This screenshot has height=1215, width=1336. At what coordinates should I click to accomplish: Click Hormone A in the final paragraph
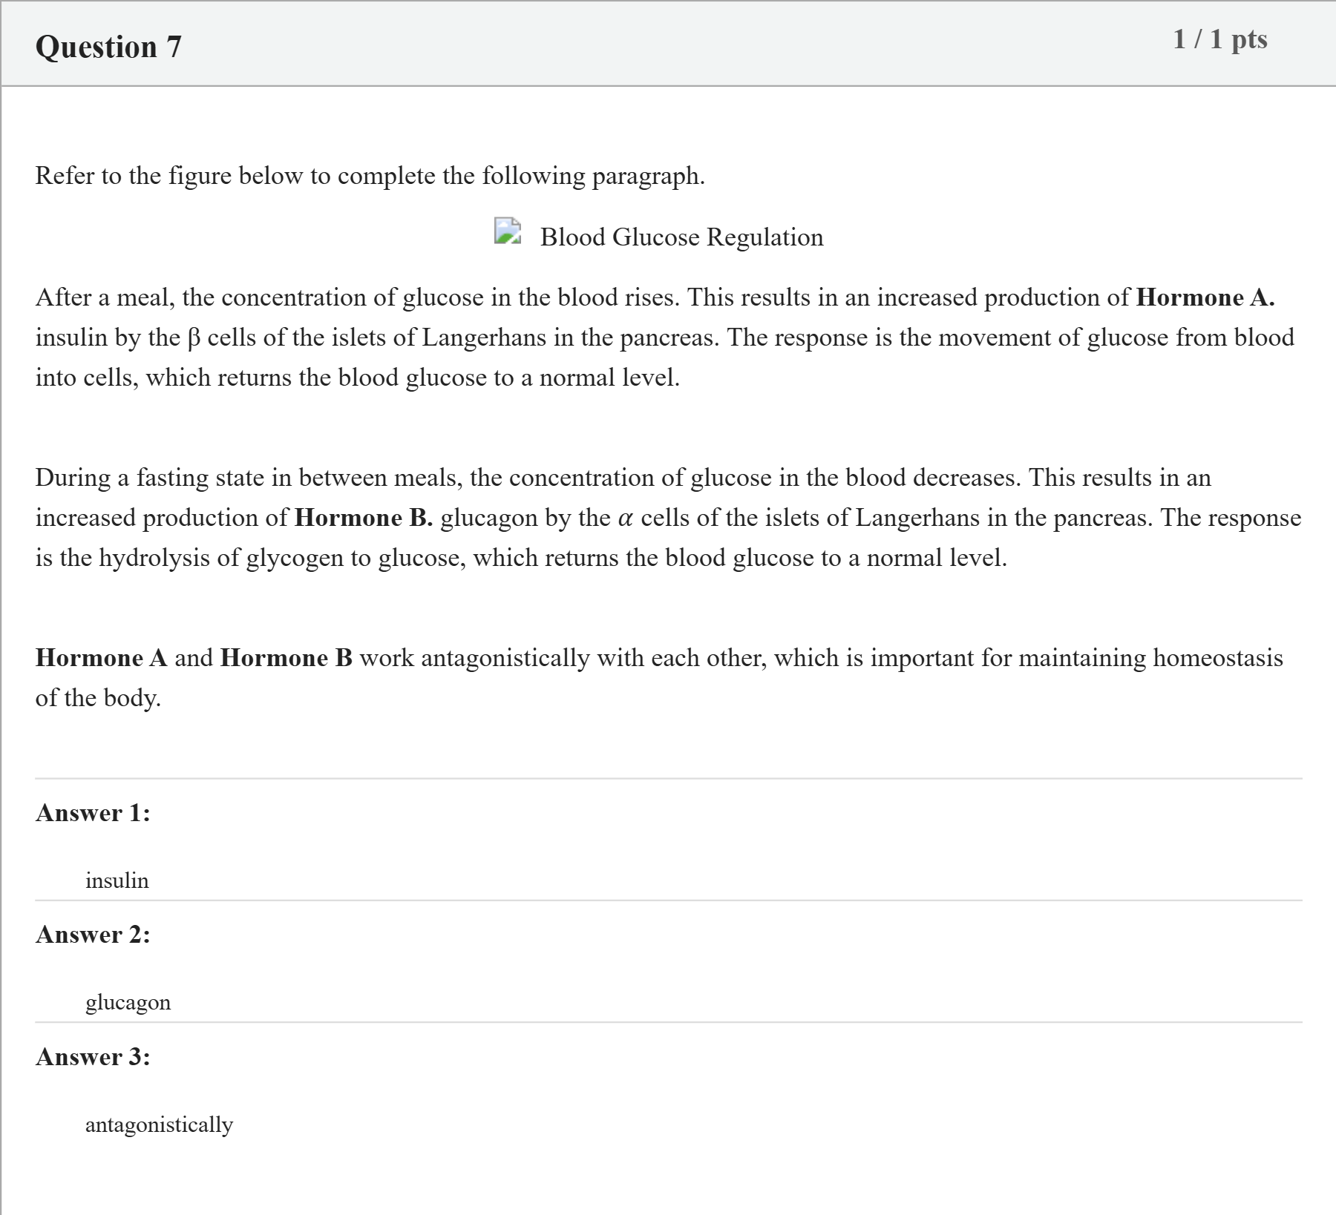(102, 658)
